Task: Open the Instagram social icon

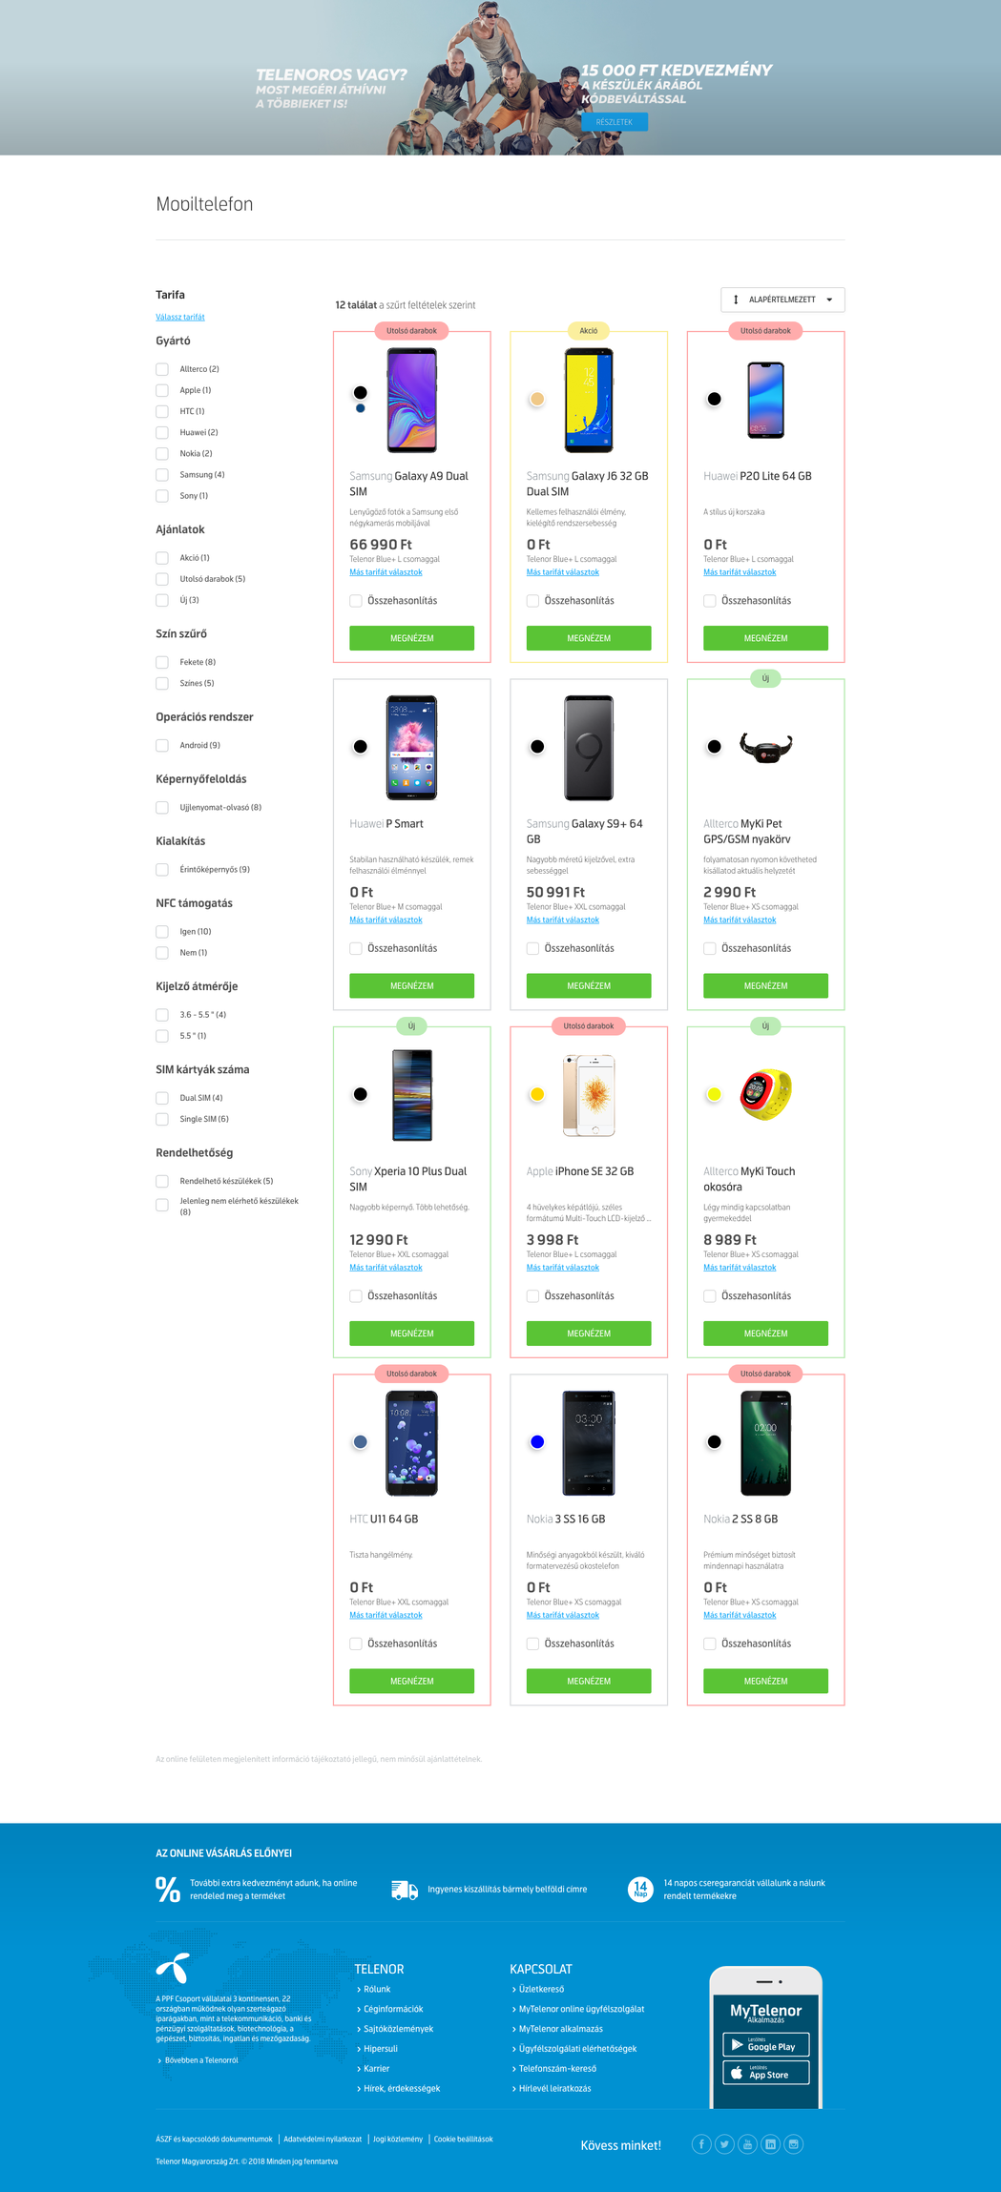Action: point(793,2144)
